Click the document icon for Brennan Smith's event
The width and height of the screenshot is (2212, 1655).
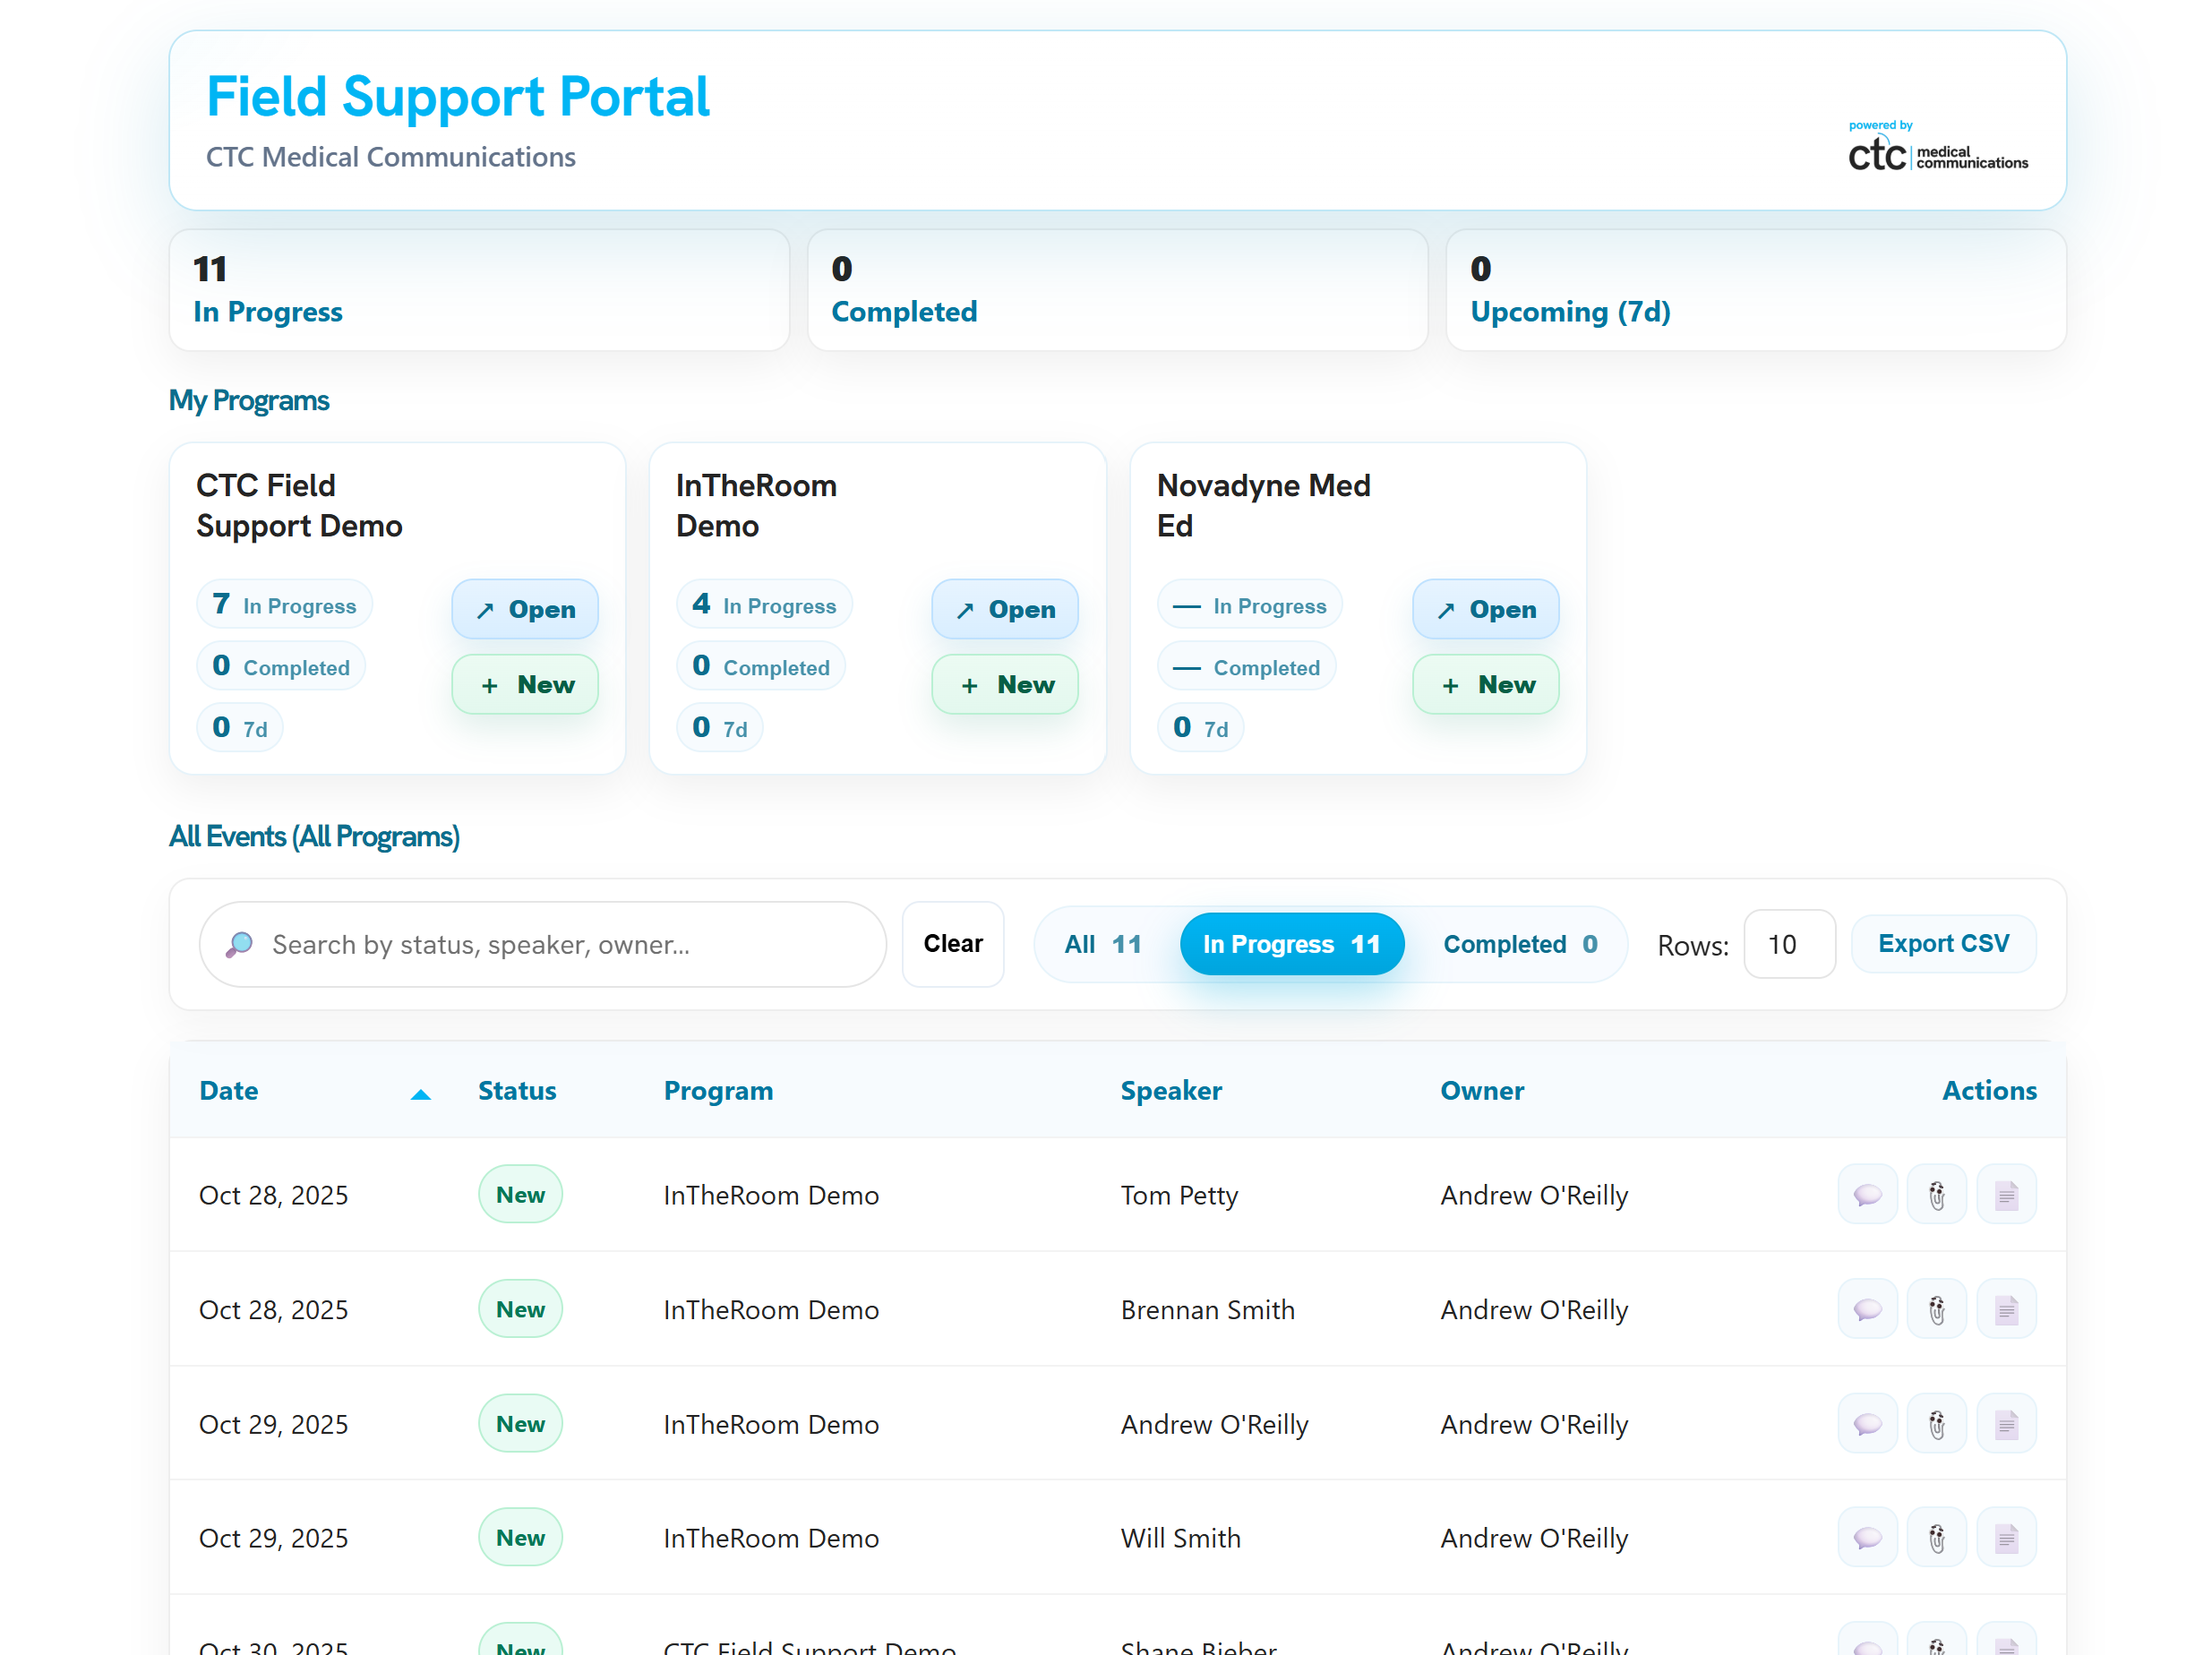2006,1308
